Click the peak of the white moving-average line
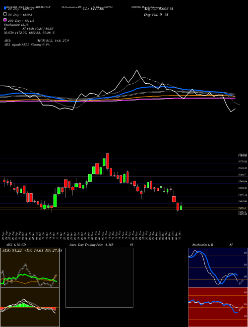 click(137, 70)
